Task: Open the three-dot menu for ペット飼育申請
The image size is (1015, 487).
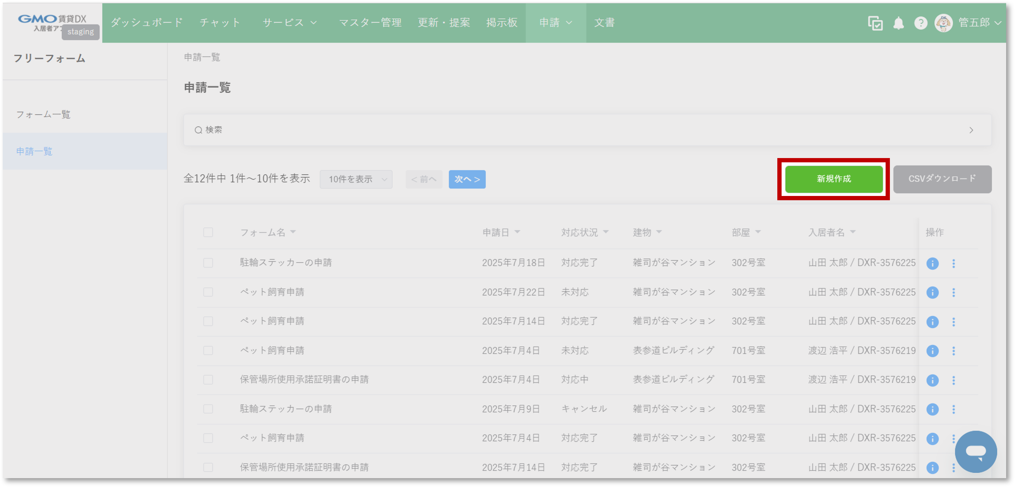Action: coord(954,292)
